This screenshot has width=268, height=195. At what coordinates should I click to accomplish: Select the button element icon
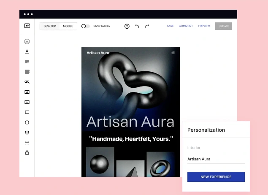[x=27, y=82]
